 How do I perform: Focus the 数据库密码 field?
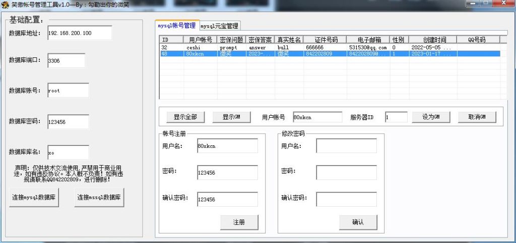[x=68, y=122]
